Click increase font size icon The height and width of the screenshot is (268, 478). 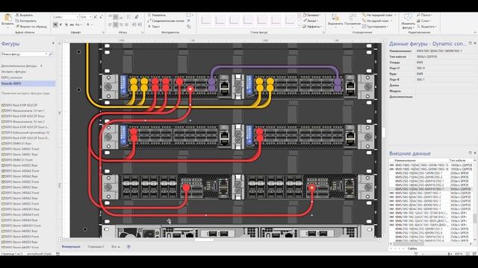[x=96, y=17]
